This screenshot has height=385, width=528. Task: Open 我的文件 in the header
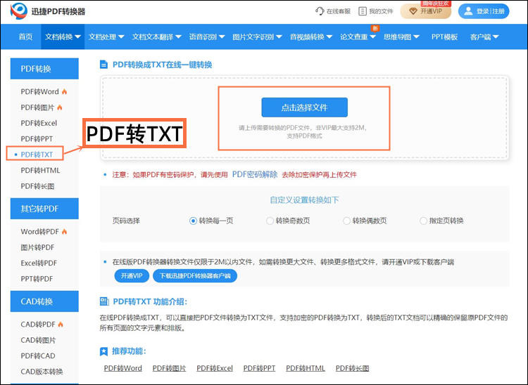pyautogui.click(x=376, y=11)
